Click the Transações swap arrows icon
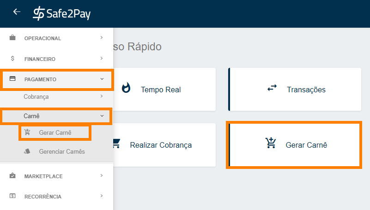370x210 pixels. tap(272, 88)
